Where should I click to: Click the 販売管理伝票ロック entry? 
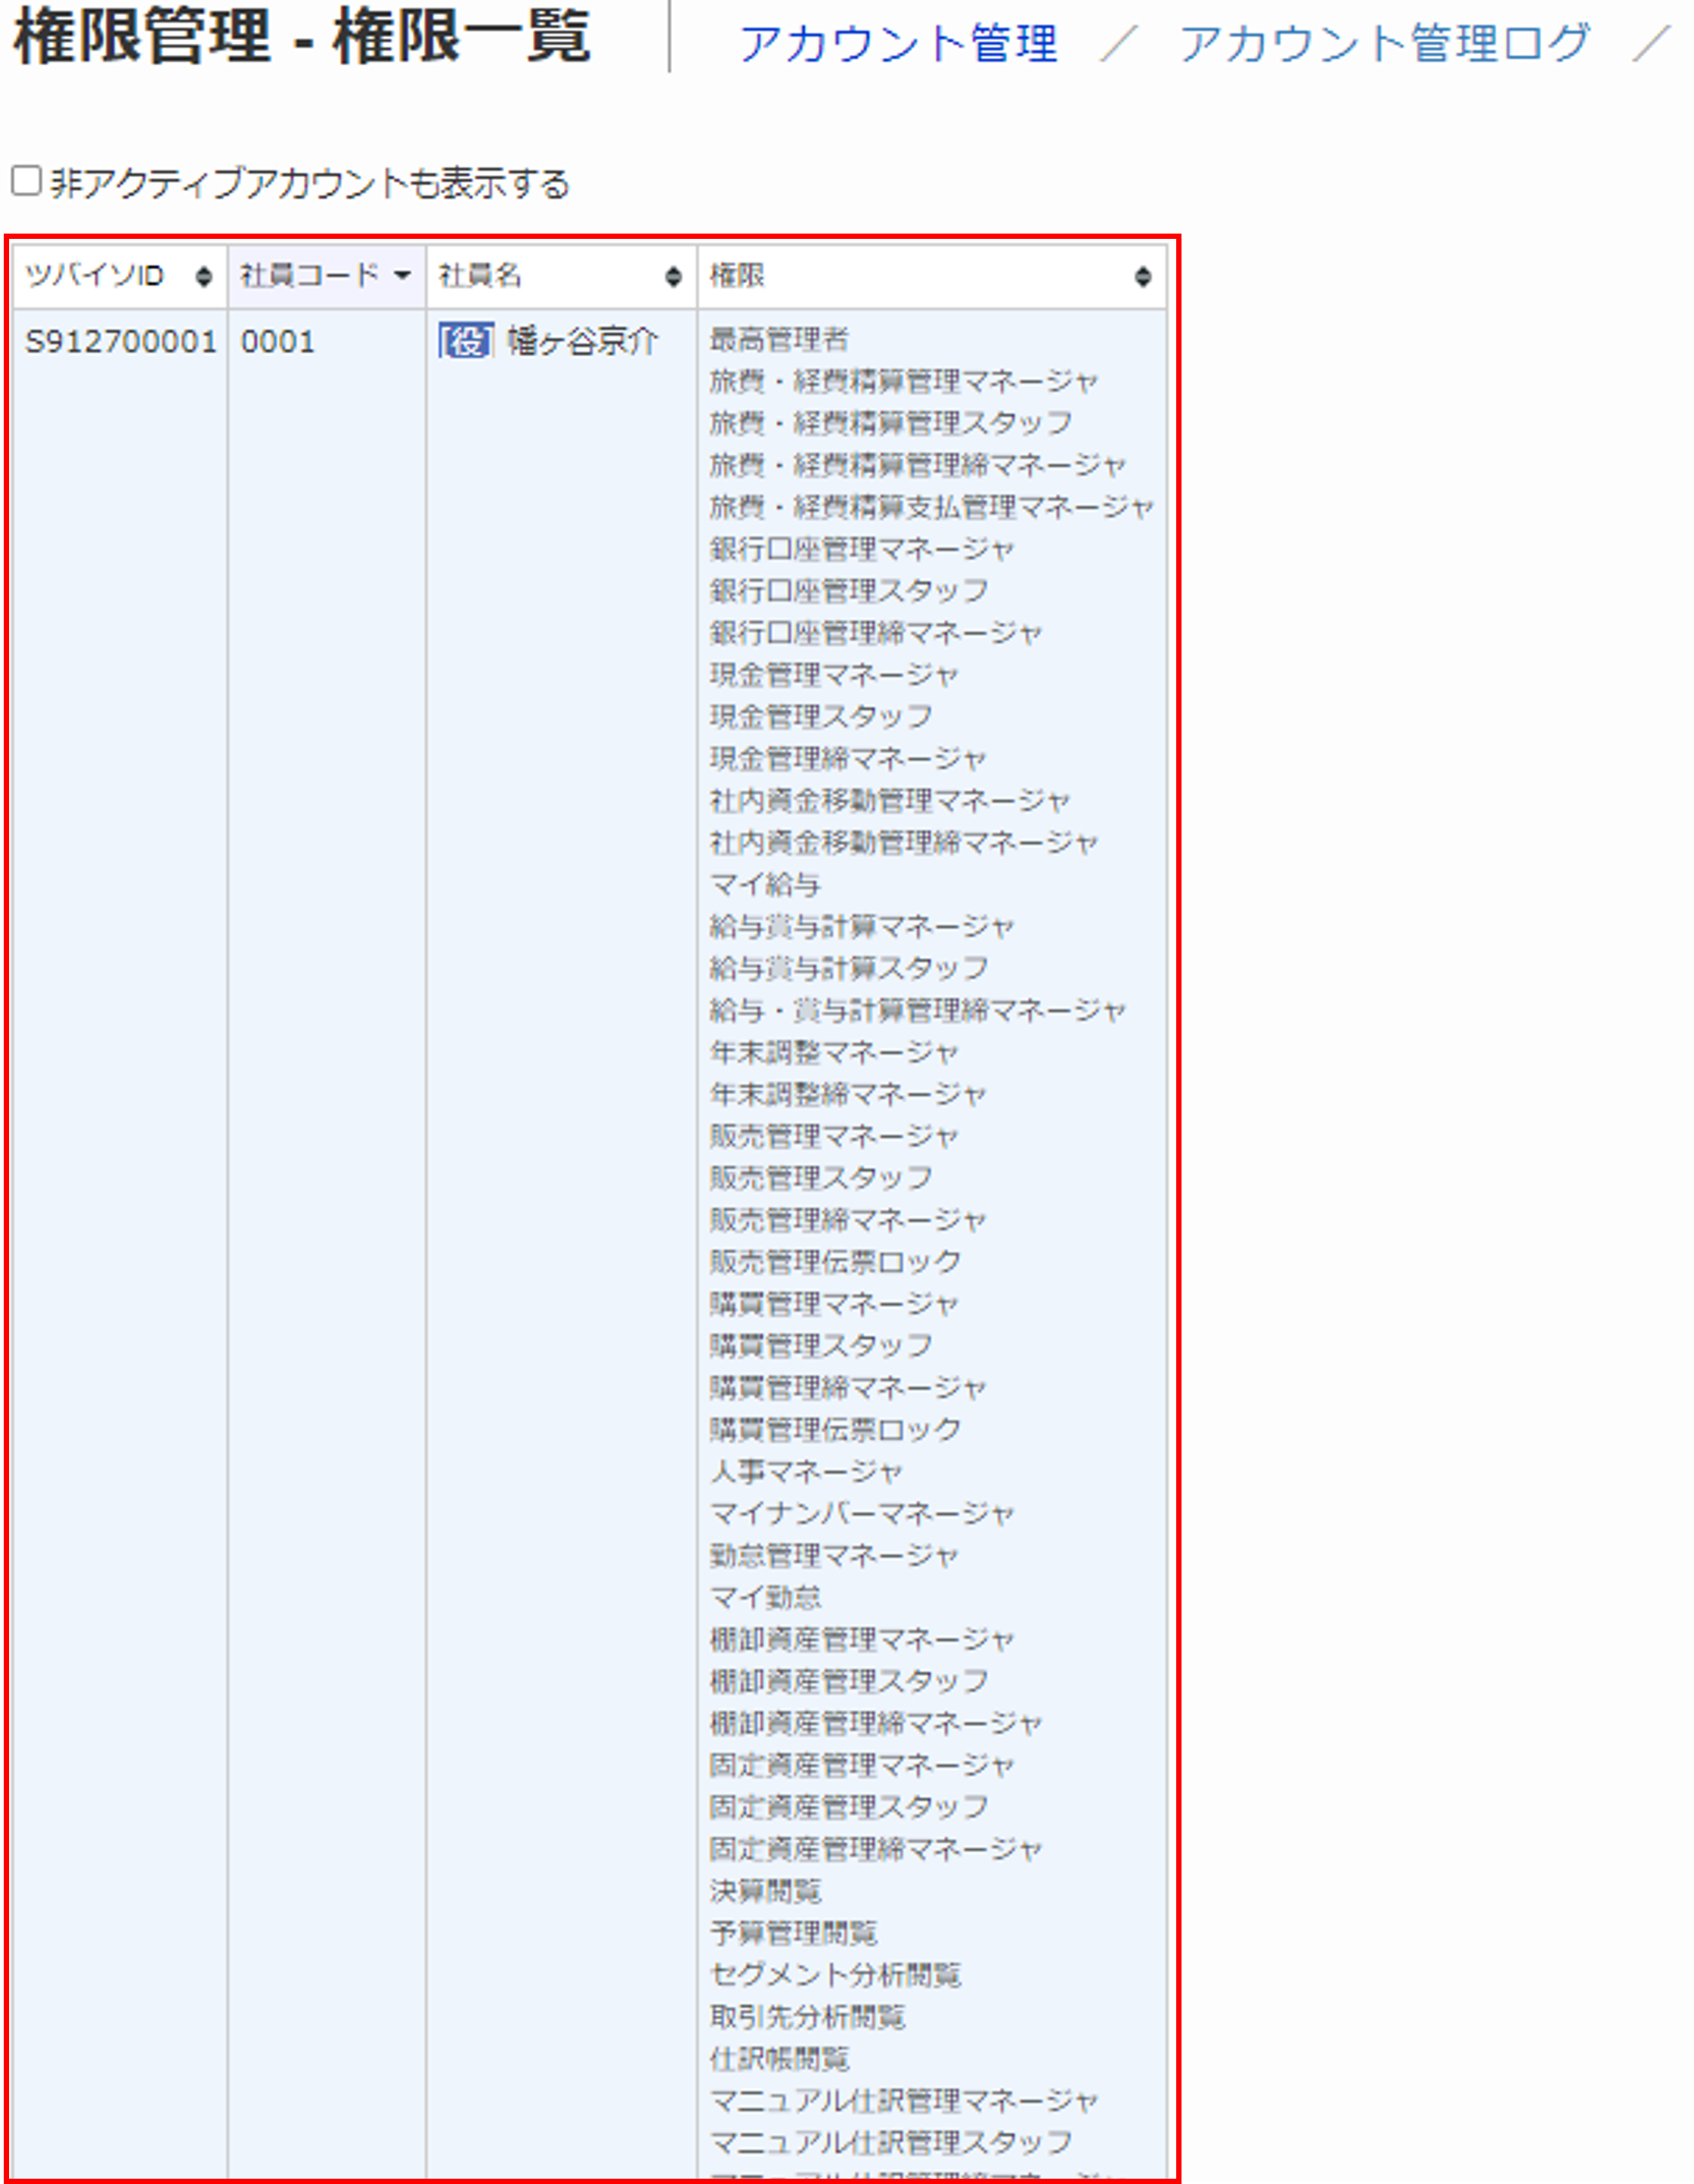[x=835, y=1263]
